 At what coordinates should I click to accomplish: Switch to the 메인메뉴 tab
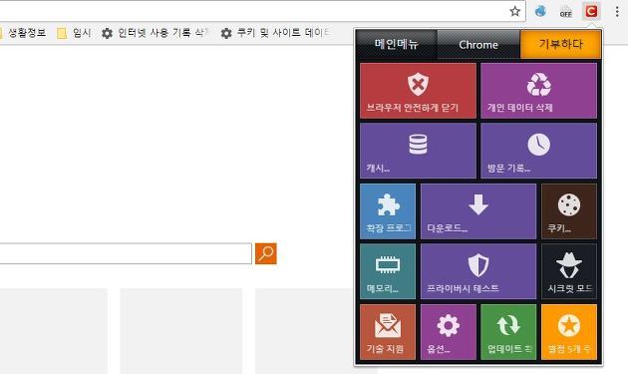click(x=396, y=44)
